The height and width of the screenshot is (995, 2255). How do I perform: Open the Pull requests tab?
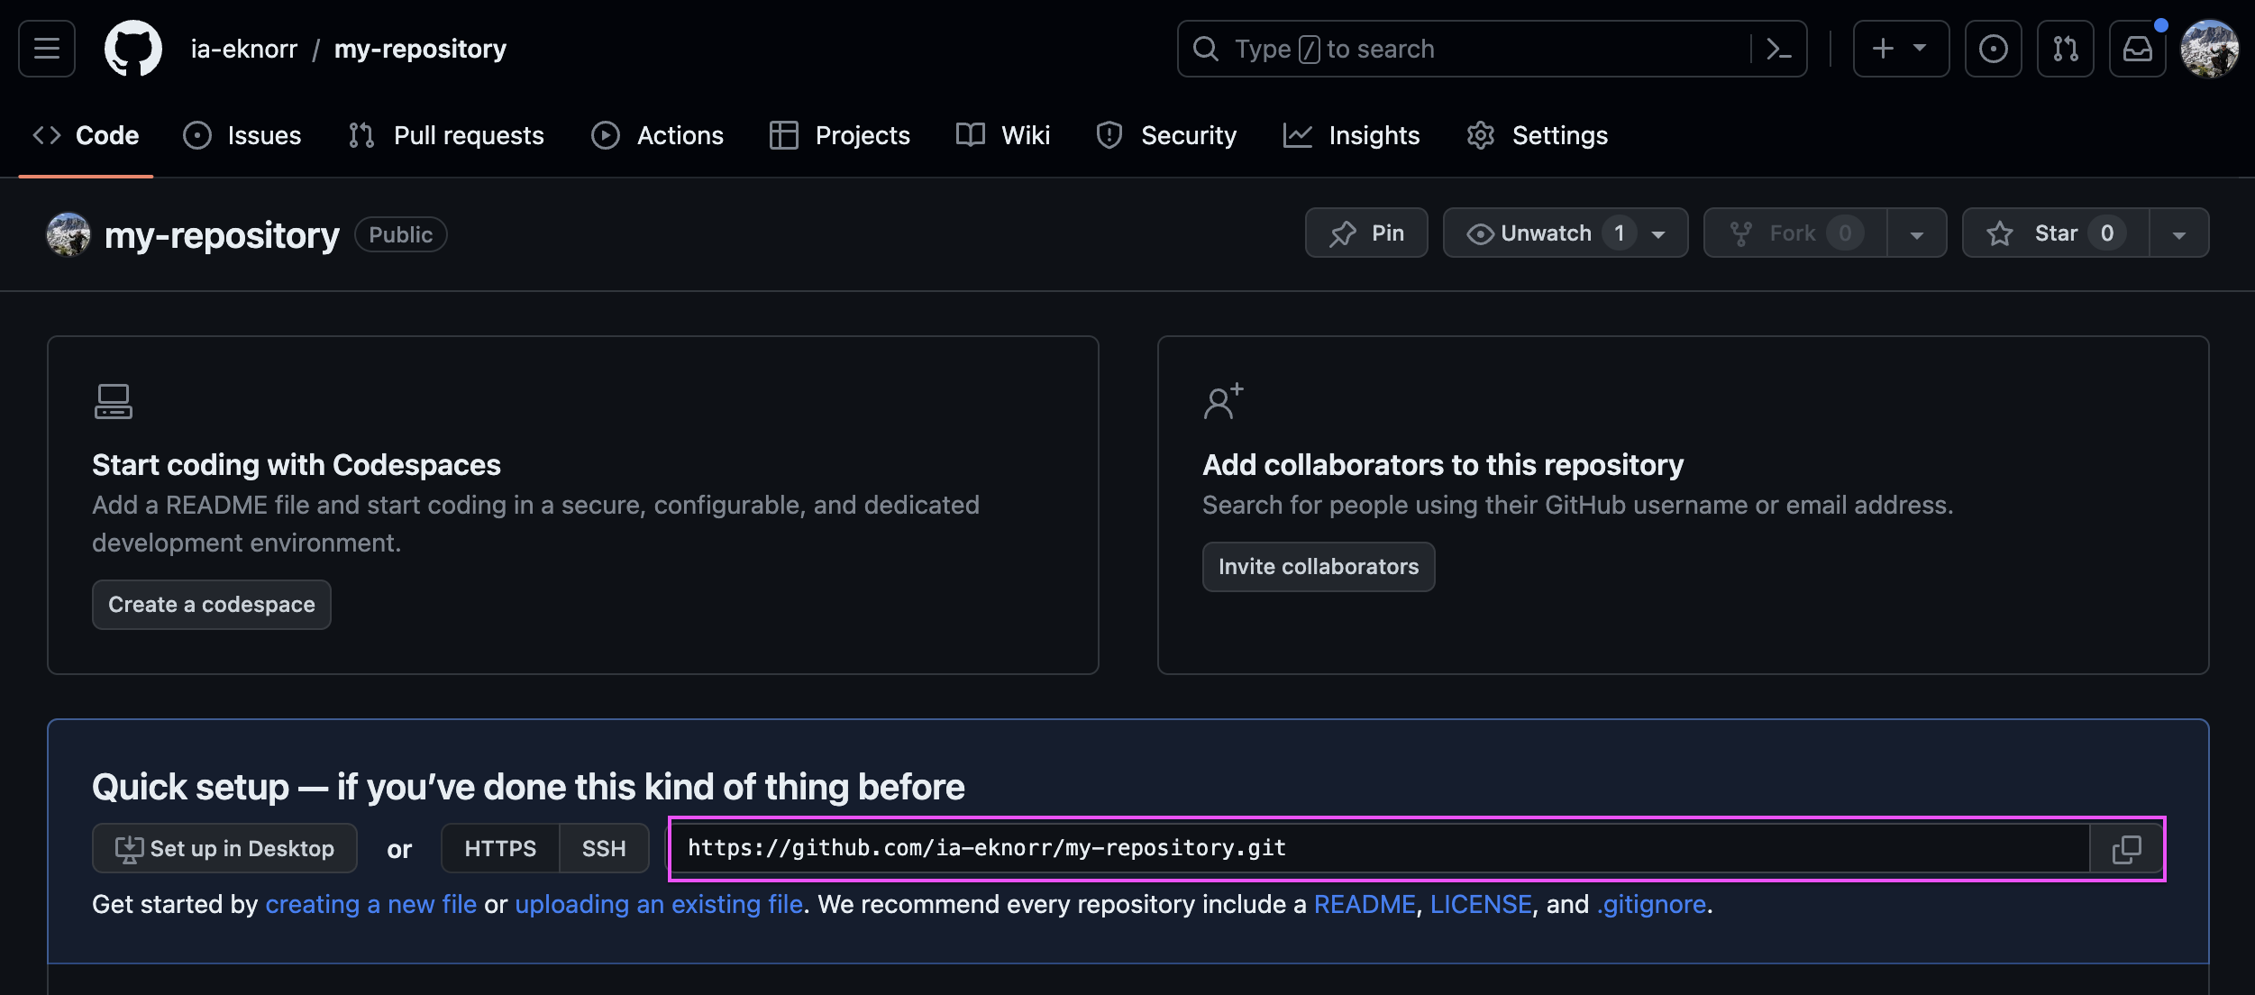point(447,135)
